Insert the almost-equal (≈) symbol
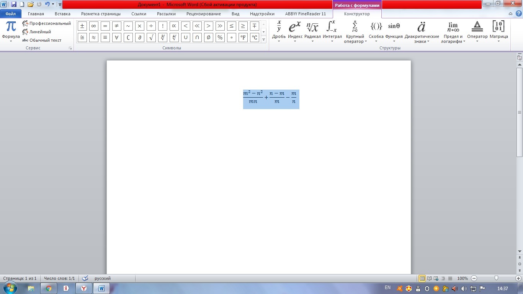 click(x=93, y=38)
